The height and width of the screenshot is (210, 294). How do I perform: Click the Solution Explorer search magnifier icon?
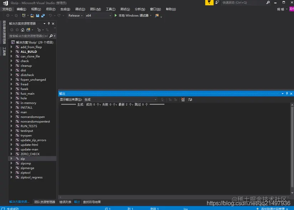point(51,36)
